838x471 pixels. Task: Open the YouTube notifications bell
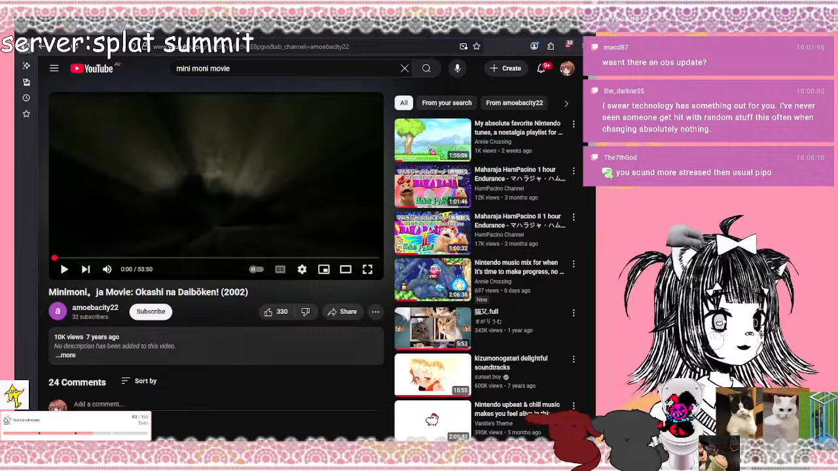[541, 68]
